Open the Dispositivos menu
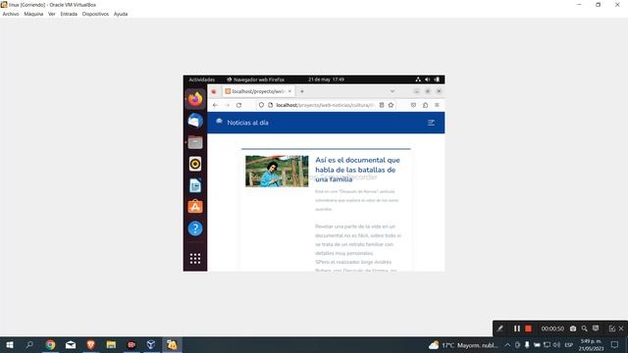Screen dimensions: 628x353 (x=95, y=14)
